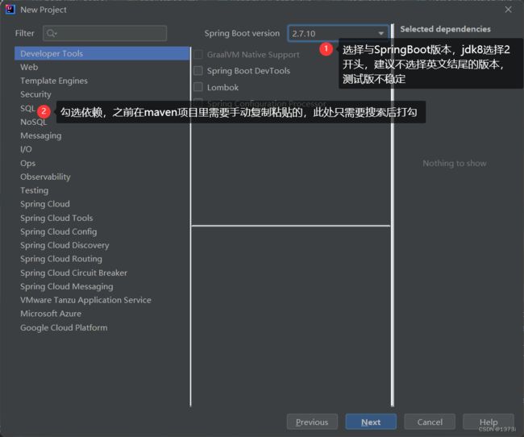Tick the Lombok dependency checkbox
The width and height of the screenshot is (524, 437).
tap(198, 87)
